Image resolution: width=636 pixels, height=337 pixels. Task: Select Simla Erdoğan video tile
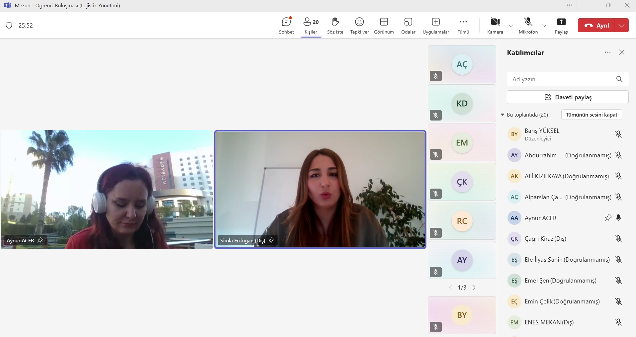320,189
